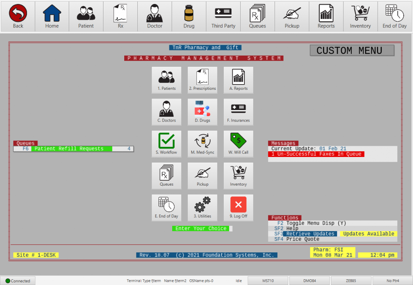This screenshot has width=413, height=285.
Task: Open the Med-Sync icon
Action: click(x=202, y=144)
